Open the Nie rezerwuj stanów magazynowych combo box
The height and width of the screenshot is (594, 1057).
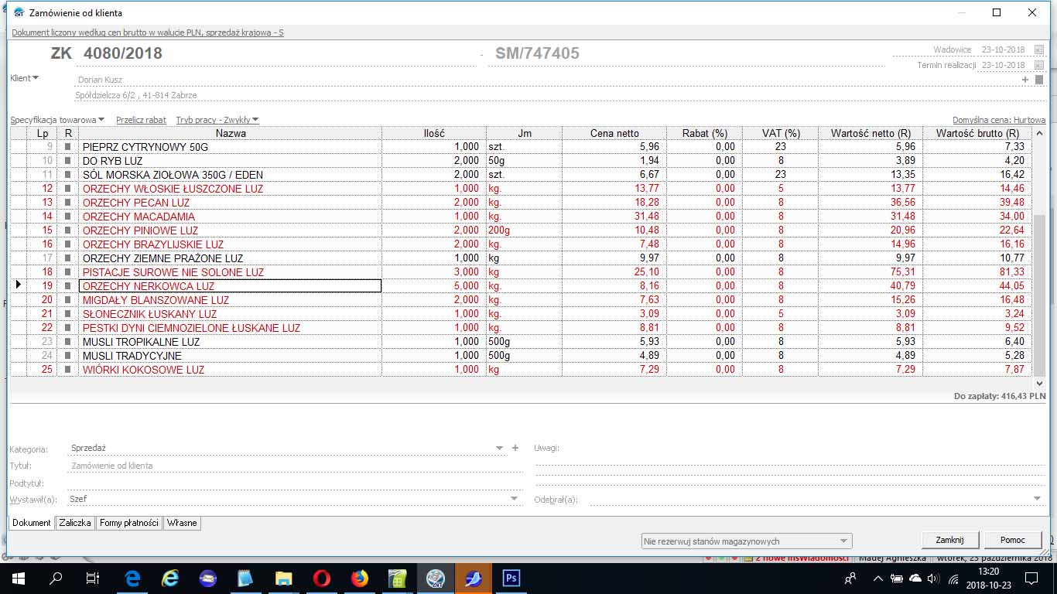(746, 541)
